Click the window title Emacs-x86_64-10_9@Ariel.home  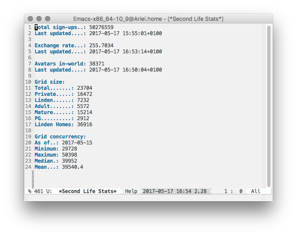click(117, 19)
